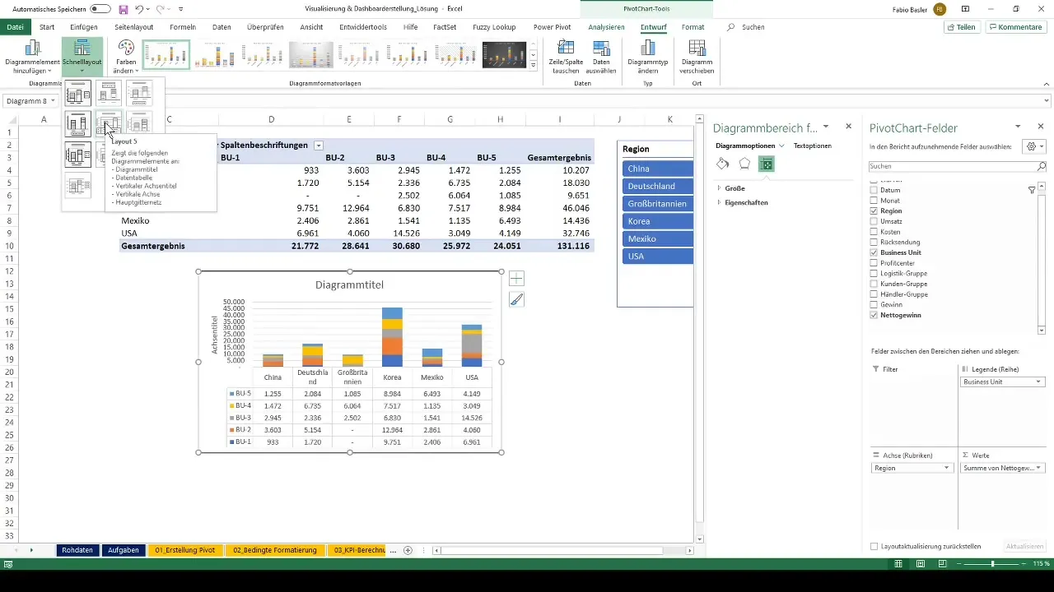Open Diagrammoptionen dropdown arrow
The image size is (1054, 592).
click(781, 146)
